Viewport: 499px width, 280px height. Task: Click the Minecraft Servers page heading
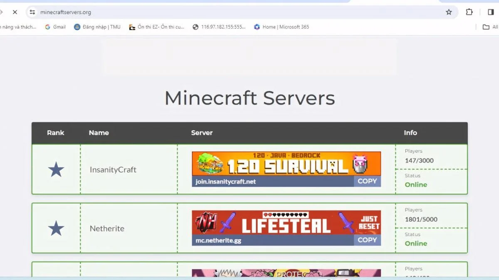click(249, 98)
